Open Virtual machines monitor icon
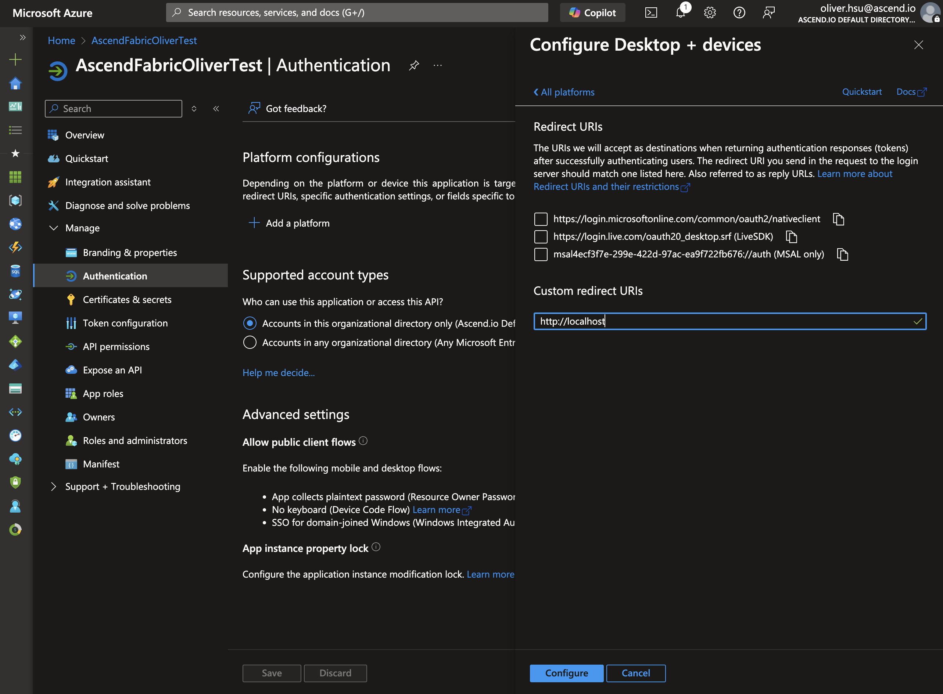The image size is (943, 694). click(15, 318)
